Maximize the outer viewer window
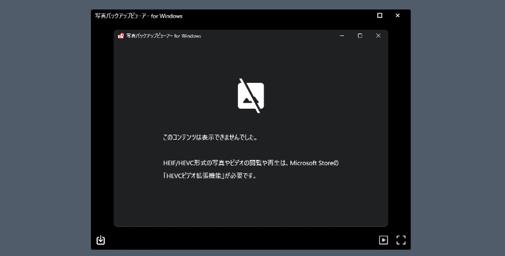Image resolution: width=505 pixels, height=256 pixels. click(380, 15)
